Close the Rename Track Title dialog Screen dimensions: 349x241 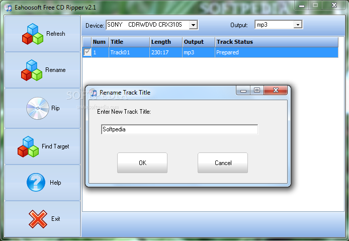point(276,90)
